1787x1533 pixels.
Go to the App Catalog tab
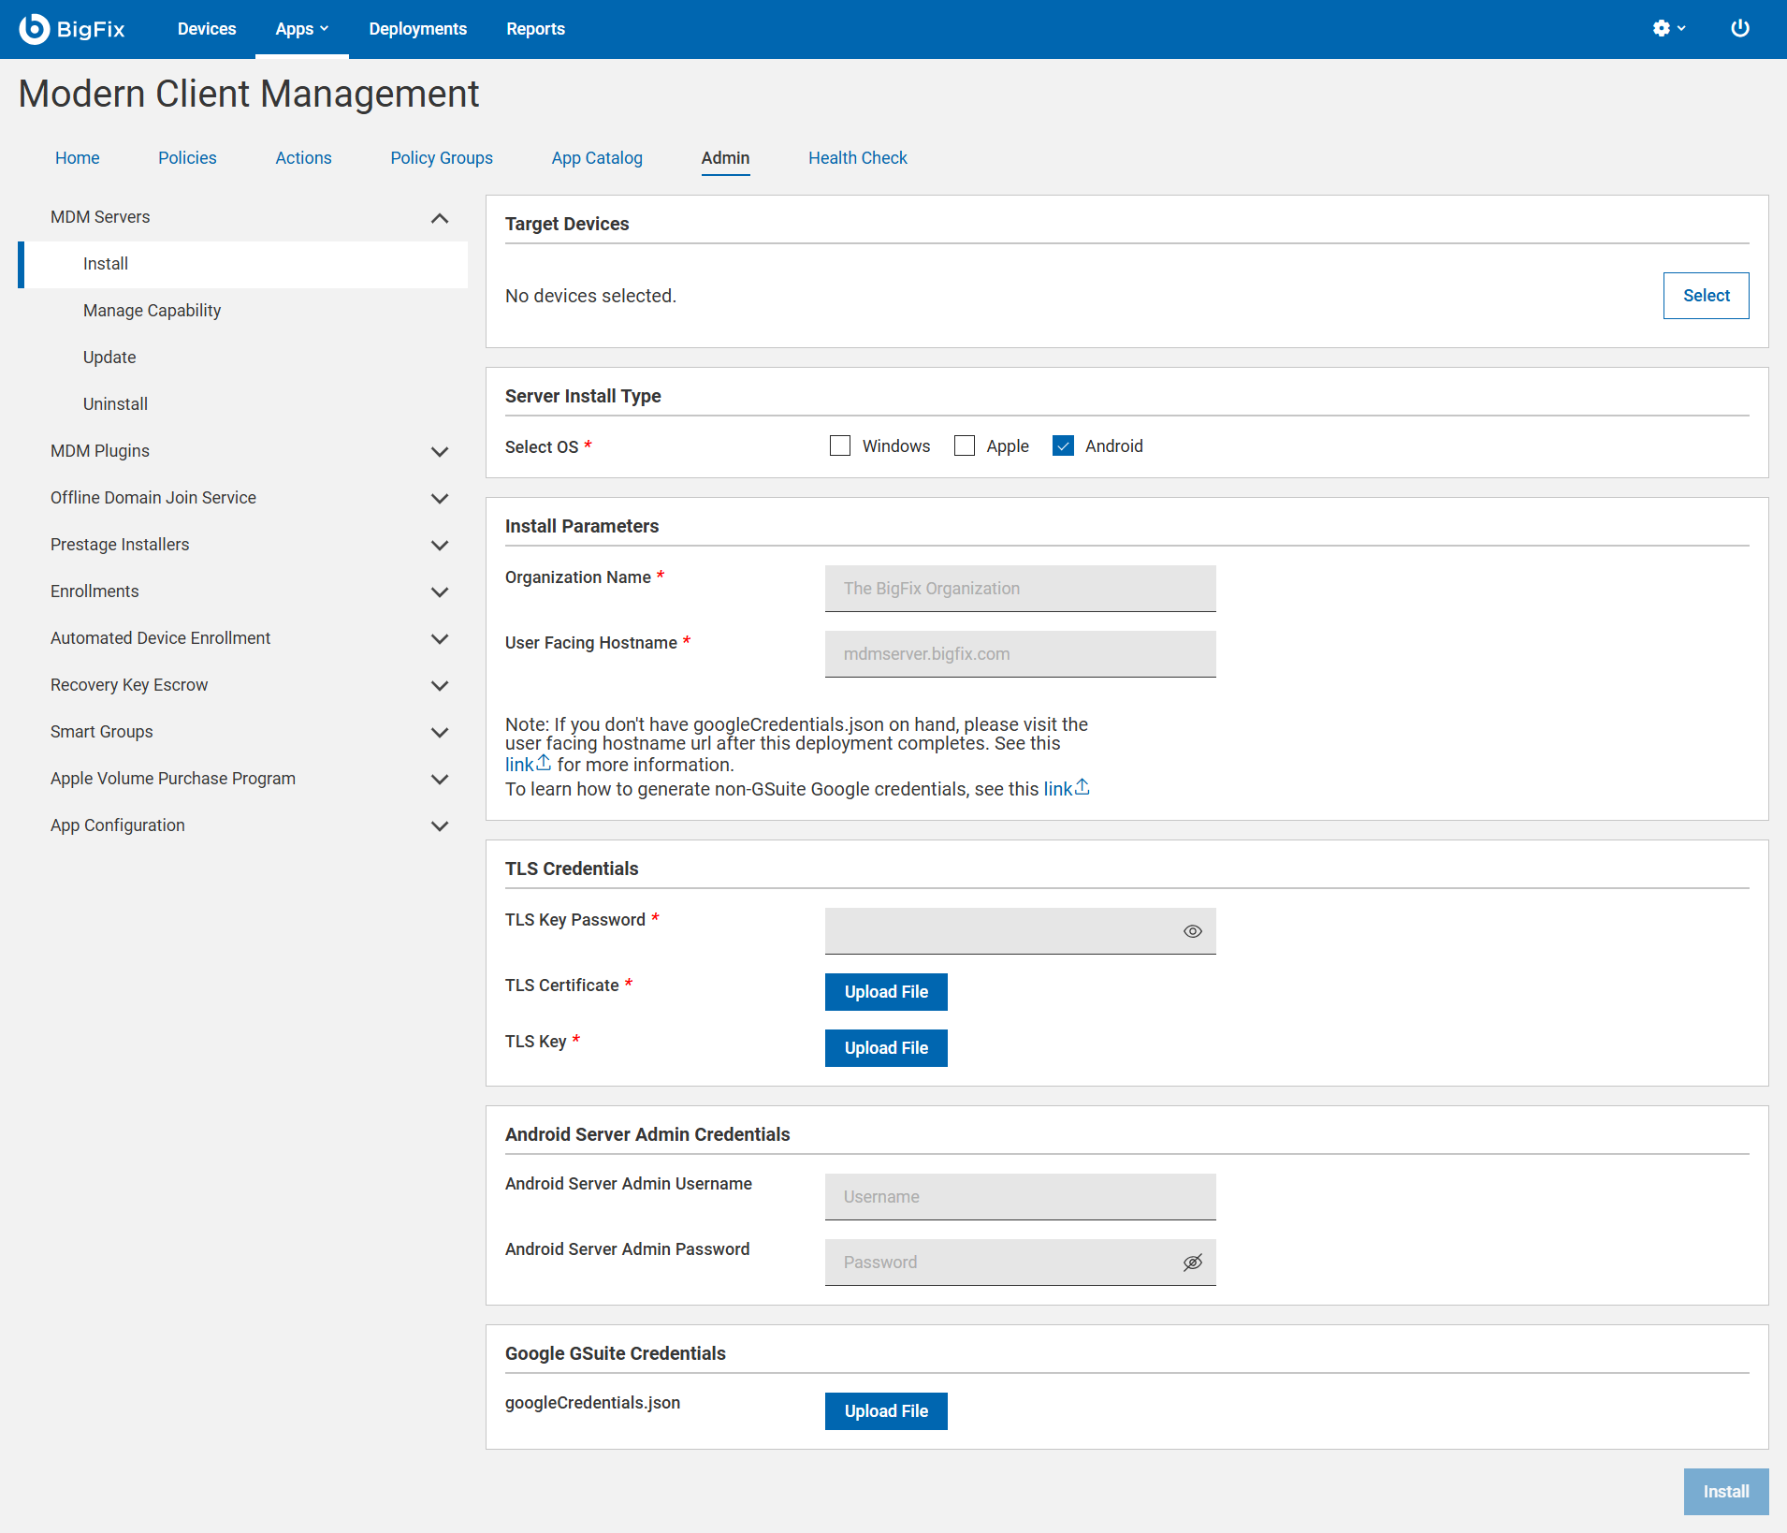[x=596, y=158]
